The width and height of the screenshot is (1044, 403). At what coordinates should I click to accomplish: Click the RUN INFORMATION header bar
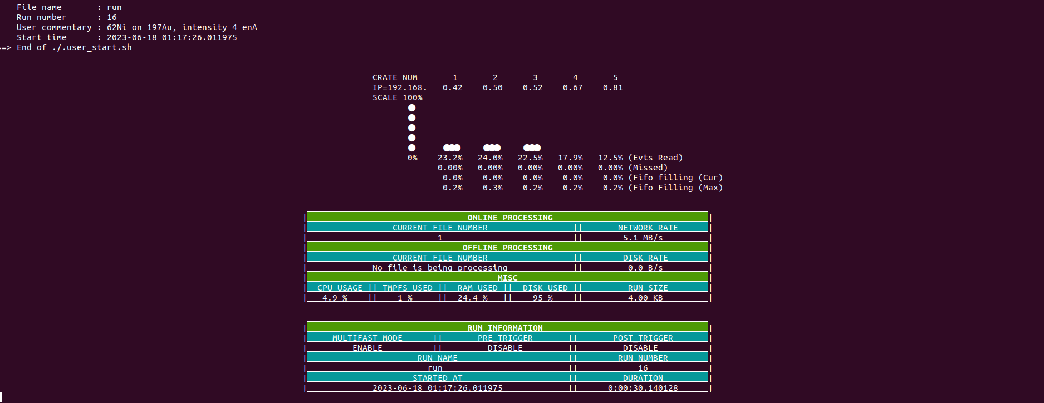(x=504, y=328)
